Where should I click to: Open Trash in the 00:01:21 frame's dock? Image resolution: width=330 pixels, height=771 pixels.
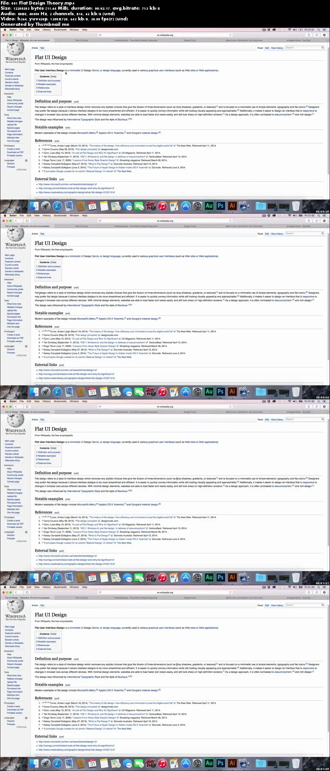(296, 577)
